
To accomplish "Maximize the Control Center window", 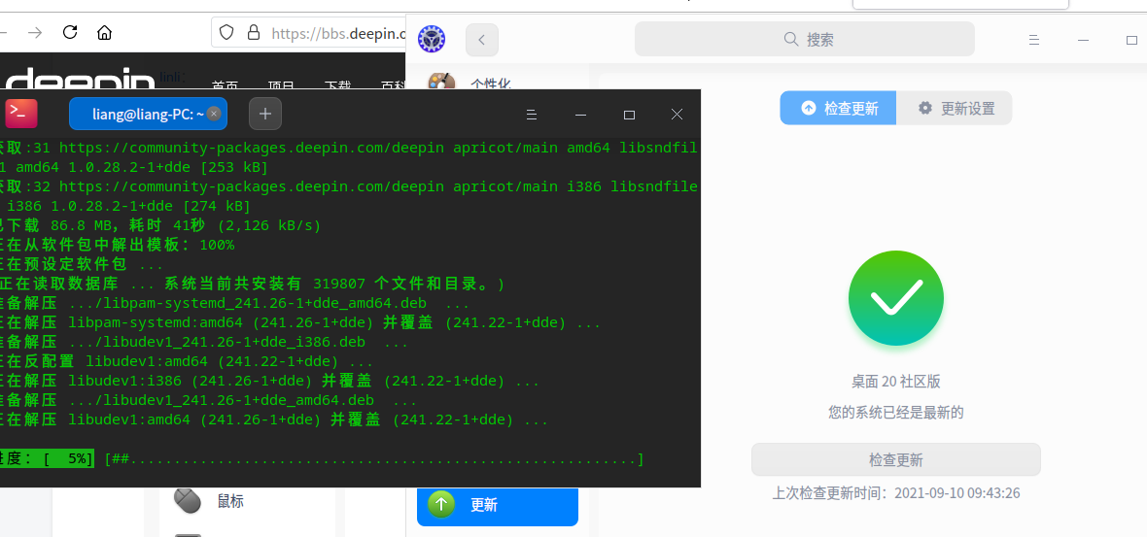I will (1131, 40).
